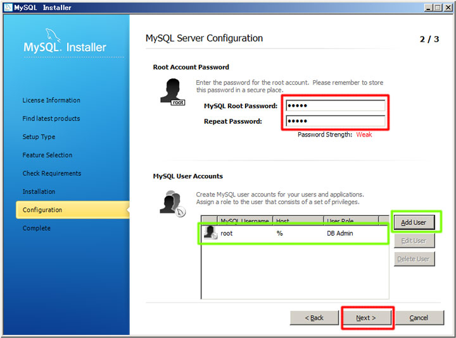Select Find latest products step
Screen dimensions: 456x338
coord(51,119)
